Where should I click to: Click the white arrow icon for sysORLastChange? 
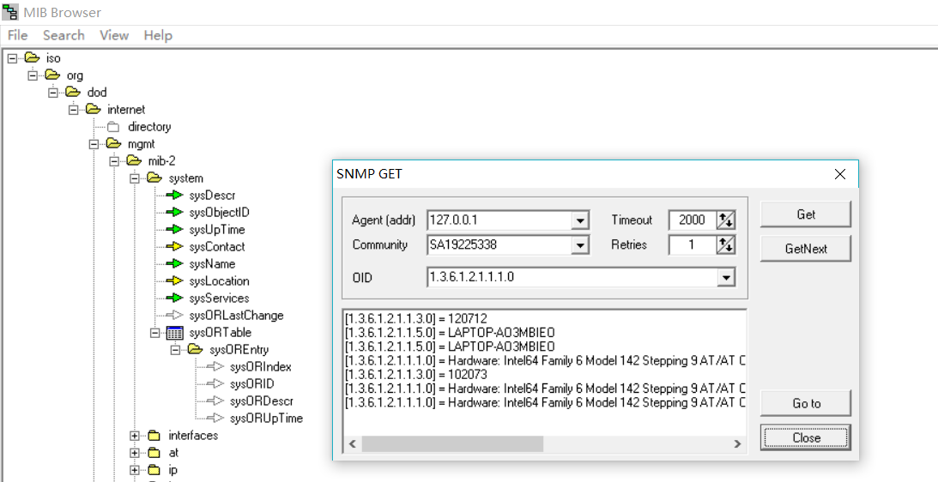point(174,315)
